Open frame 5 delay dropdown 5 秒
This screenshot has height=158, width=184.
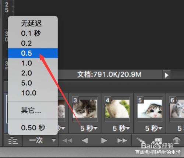tap(153, 128)
